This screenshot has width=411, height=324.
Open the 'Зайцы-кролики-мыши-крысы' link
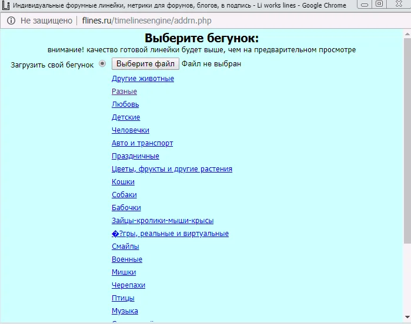tap(162, 221)
